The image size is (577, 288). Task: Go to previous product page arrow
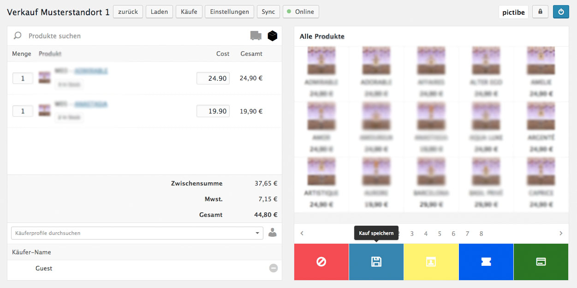(x=302, y=234)
